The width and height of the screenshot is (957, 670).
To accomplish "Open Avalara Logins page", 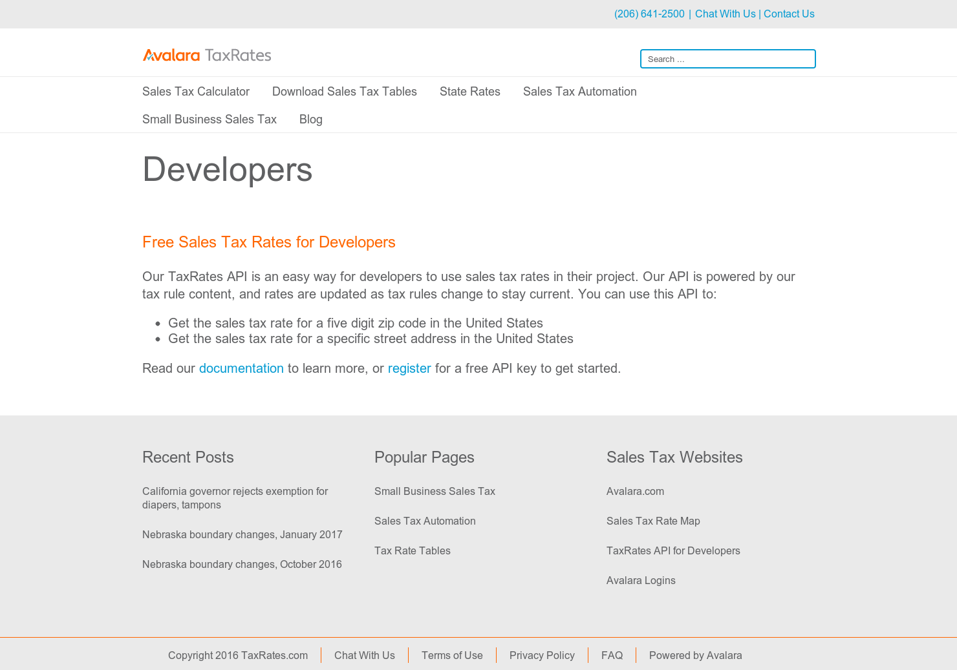I will 641,580.
